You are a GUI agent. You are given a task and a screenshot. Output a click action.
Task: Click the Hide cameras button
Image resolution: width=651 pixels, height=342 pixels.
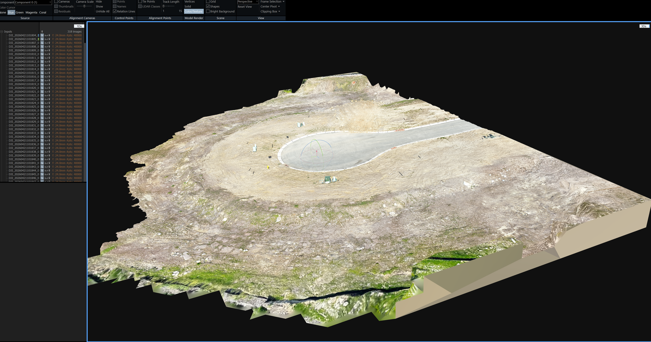tap(99, 2)
